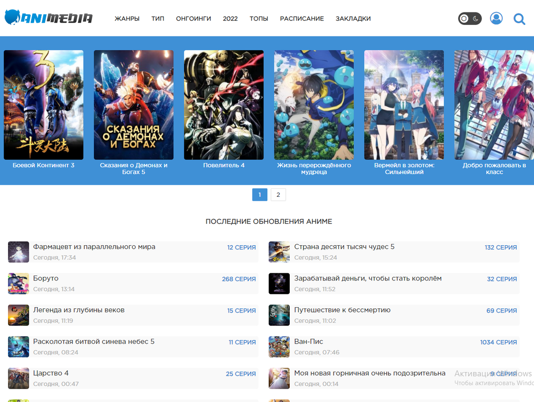
Task: Click the 15 СЕРИЯ label
Action: pyautogui.click(x=242, y=311)
